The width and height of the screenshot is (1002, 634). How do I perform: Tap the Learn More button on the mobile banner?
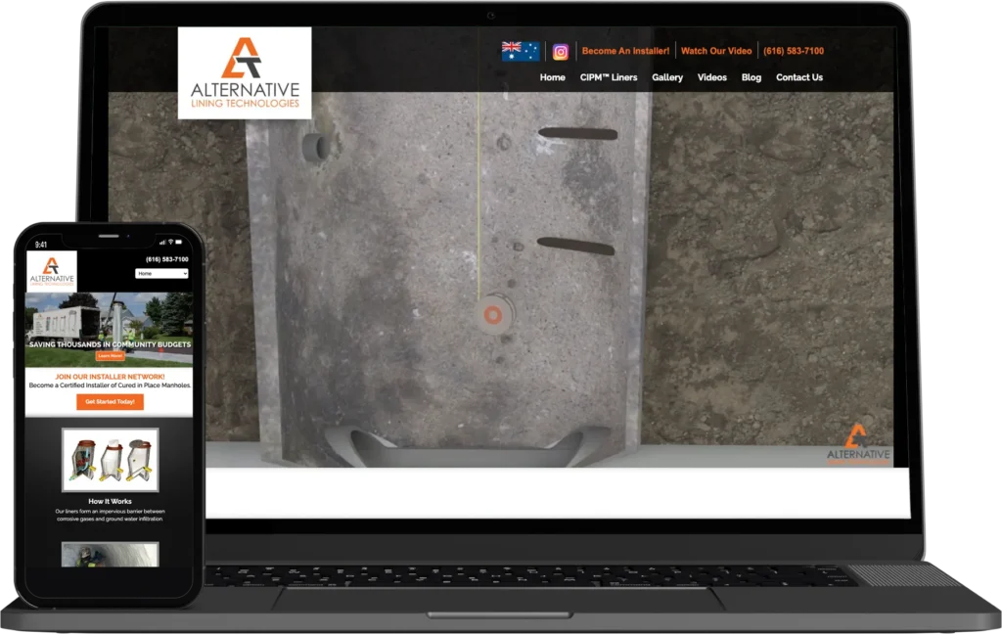[x=110, y=356]
